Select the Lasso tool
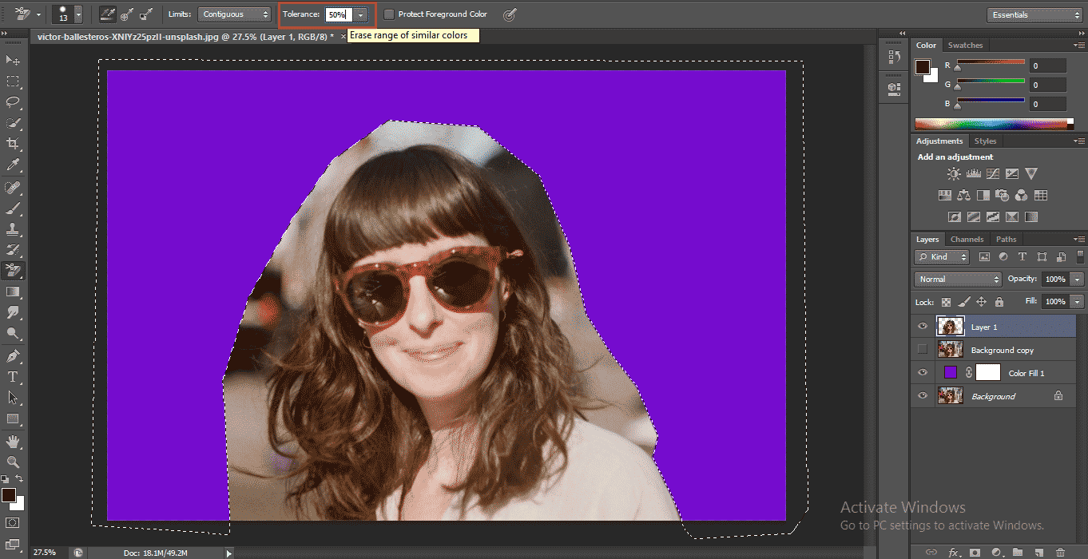This screenshot has width=1088, height=559. point(13,102)
